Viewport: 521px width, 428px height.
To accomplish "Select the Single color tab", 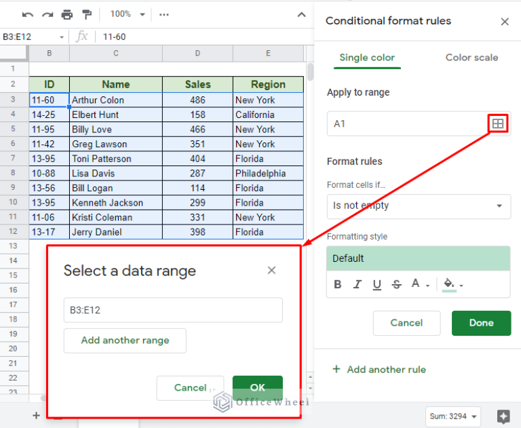I will click(367, 58).
